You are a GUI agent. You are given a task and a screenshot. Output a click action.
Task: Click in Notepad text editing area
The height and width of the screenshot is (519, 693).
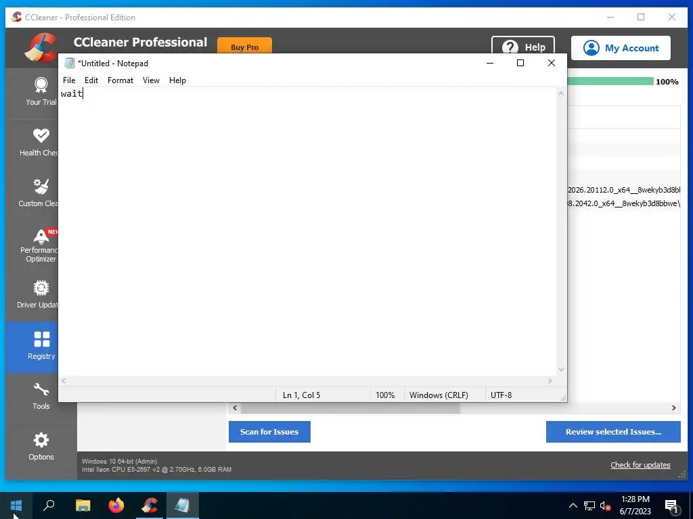308,232
